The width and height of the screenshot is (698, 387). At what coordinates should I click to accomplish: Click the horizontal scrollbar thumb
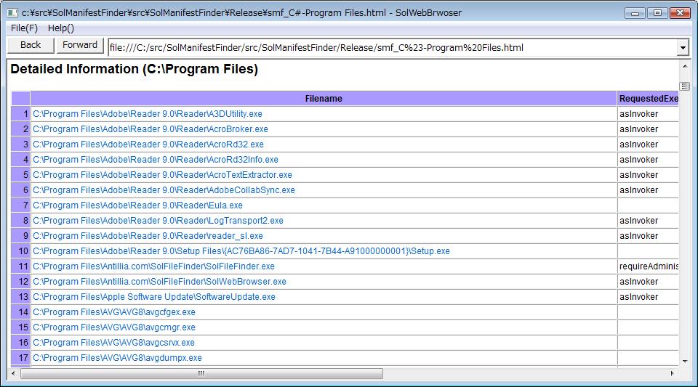click(201, 373)
